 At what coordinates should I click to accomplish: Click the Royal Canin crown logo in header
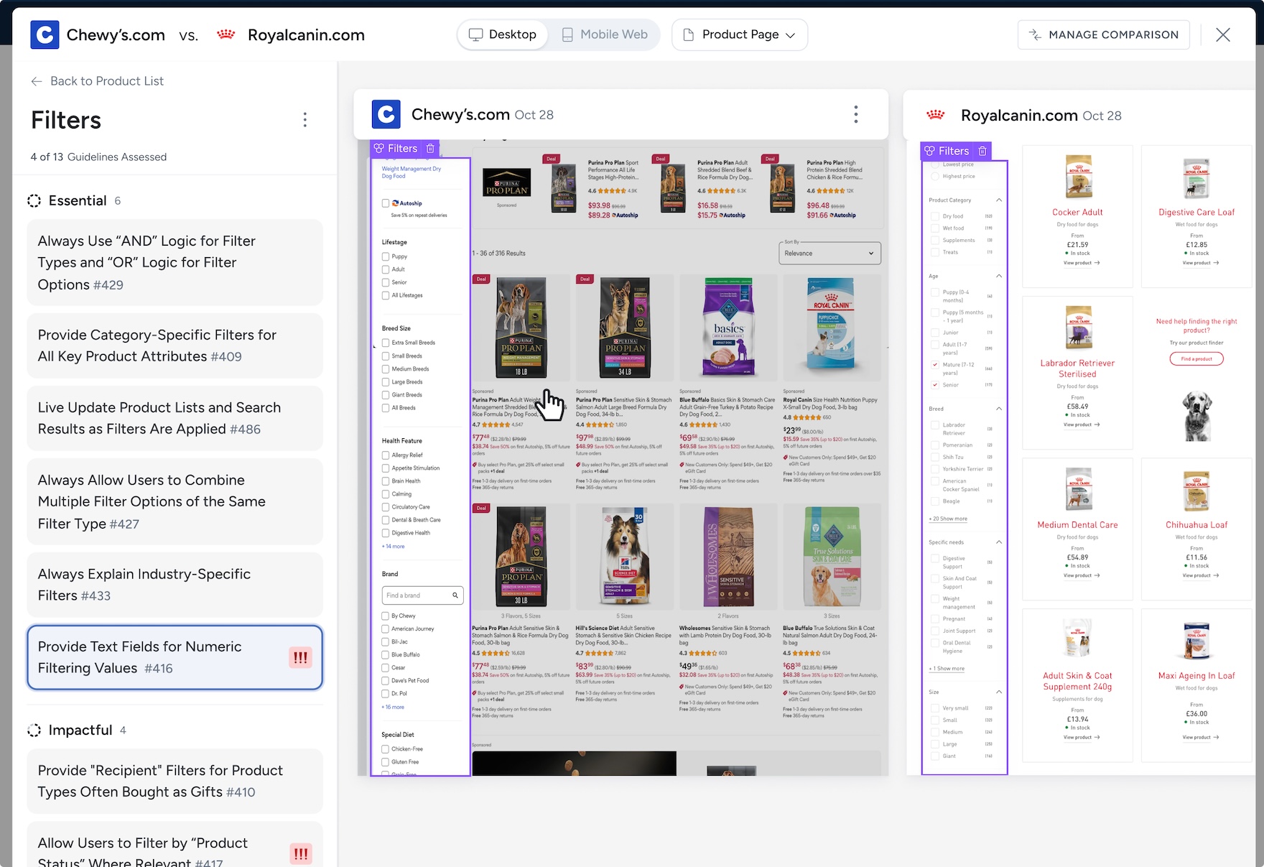(226, 34)
